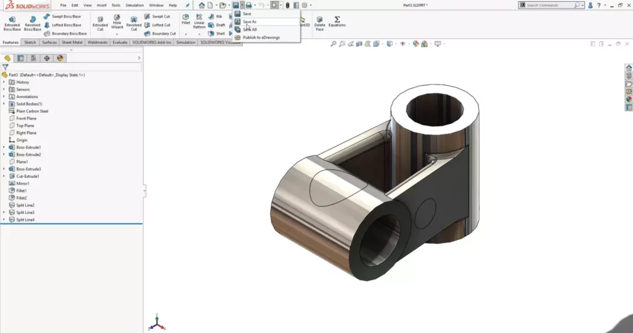Choose Save from the dropdown menu

click(x=266, y=14)
